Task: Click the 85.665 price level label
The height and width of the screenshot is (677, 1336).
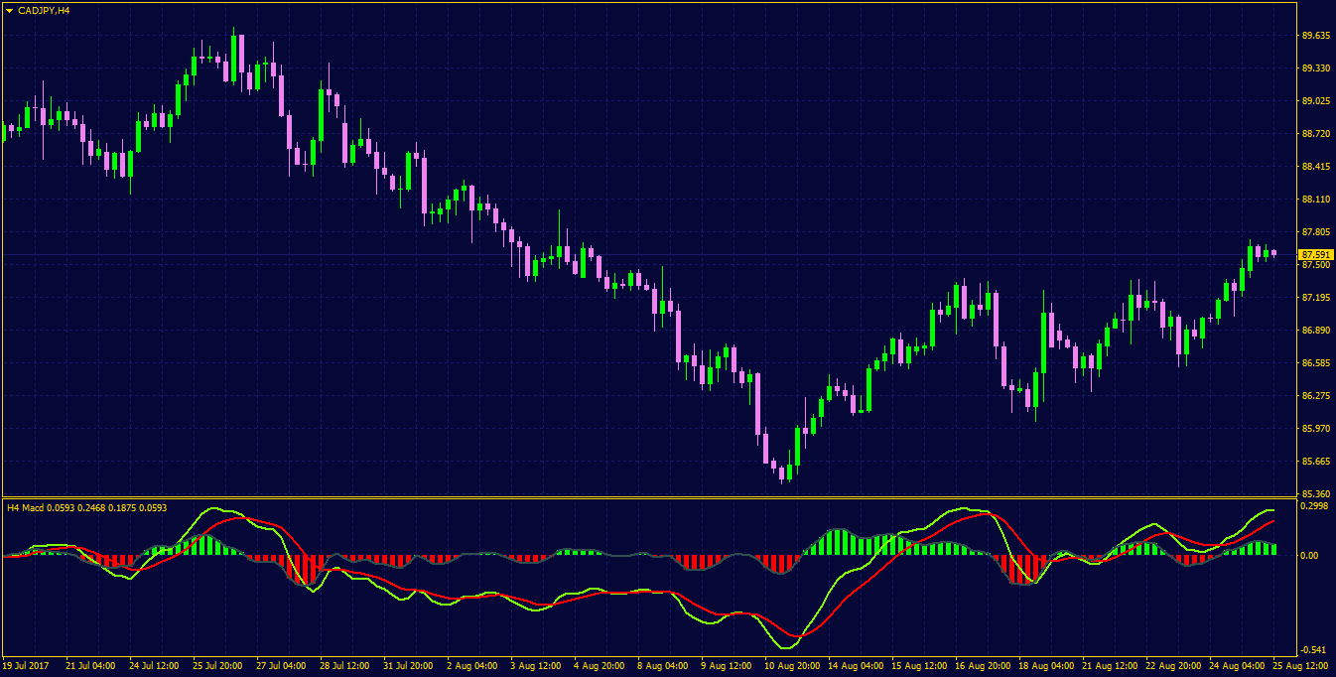Action: click(x=1315, y=462)
